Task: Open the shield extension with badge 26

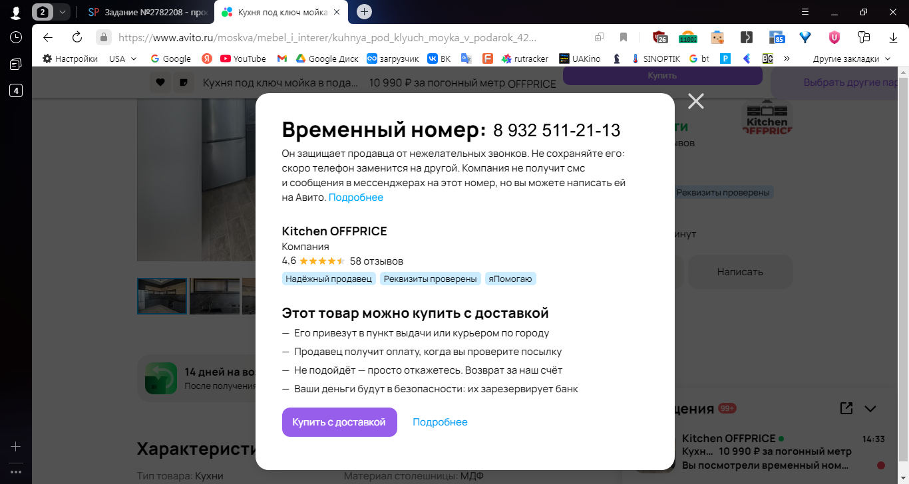Action: (x=659, y=37)
